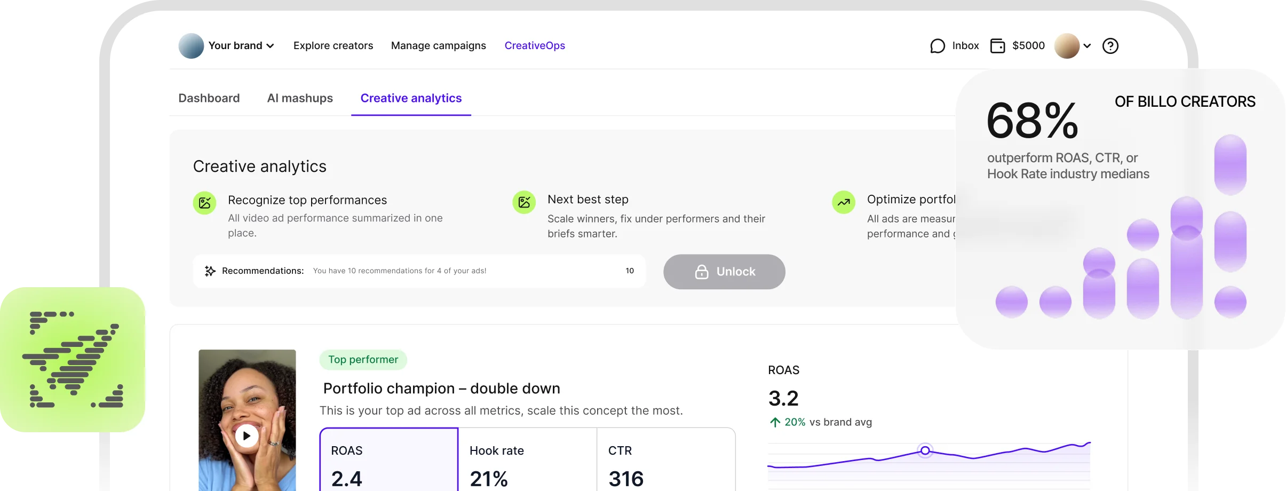
Task: Open Manage campaigns in navigation
Action: point(438,46)
